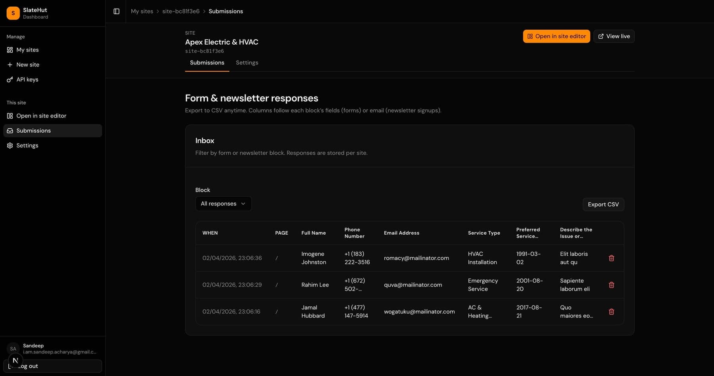714x376 pixels.
Task: Click timestamp 02/04/2026, 23:06:36
Action: click(232, 258)
